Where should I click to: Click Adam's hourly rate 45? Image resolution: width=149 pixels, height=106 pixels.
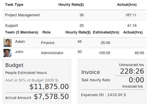80,42
